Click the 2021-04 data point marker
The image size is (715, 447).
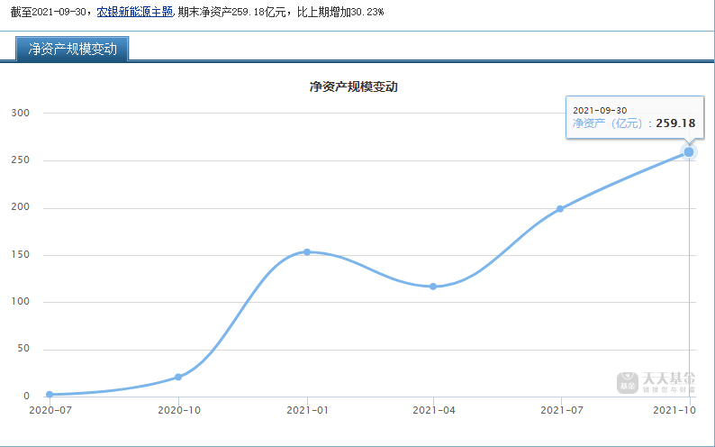click(x=433, y=287)
